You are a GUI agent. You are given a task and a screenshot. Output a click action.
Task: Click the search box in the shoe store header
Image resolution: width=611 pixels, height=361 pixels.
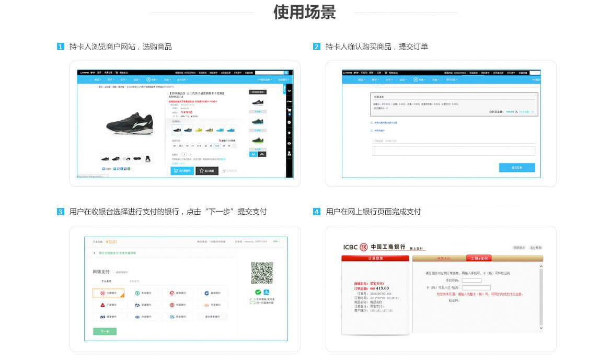(x=269, y=73)
